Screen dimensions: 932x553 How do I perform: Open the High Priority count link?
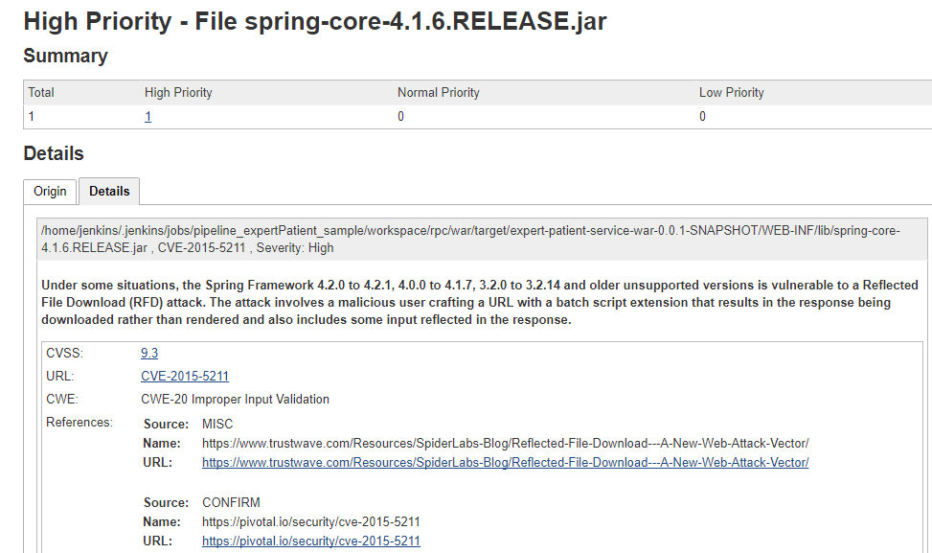148,117
